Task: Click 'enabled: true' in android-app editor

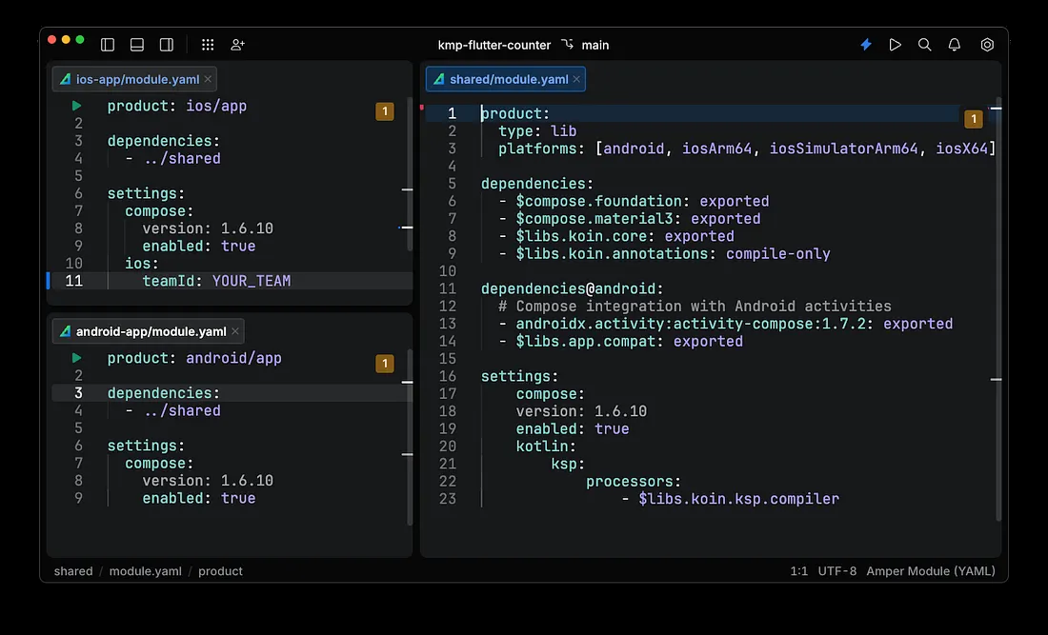Action: click(x=198, y=498)
